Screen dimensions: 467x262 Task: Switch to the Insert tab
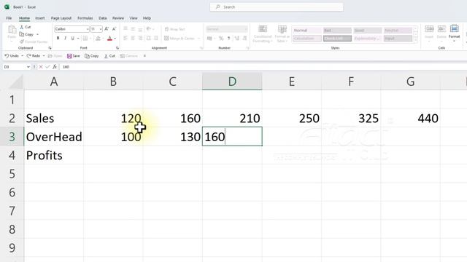pyautogui.click(x=40, y=18)
